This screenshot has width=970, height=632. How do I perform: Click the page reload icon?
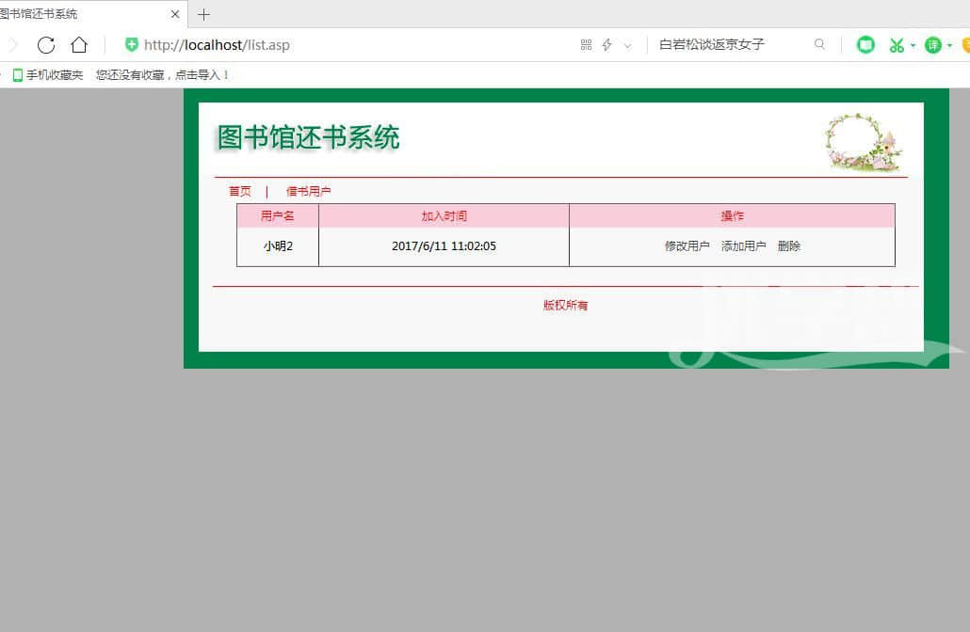tap(46, 45)
